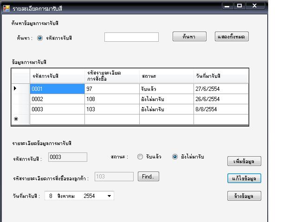Click the row header of row 0002
Screen dimensions: 297x222
pos(20,99)
